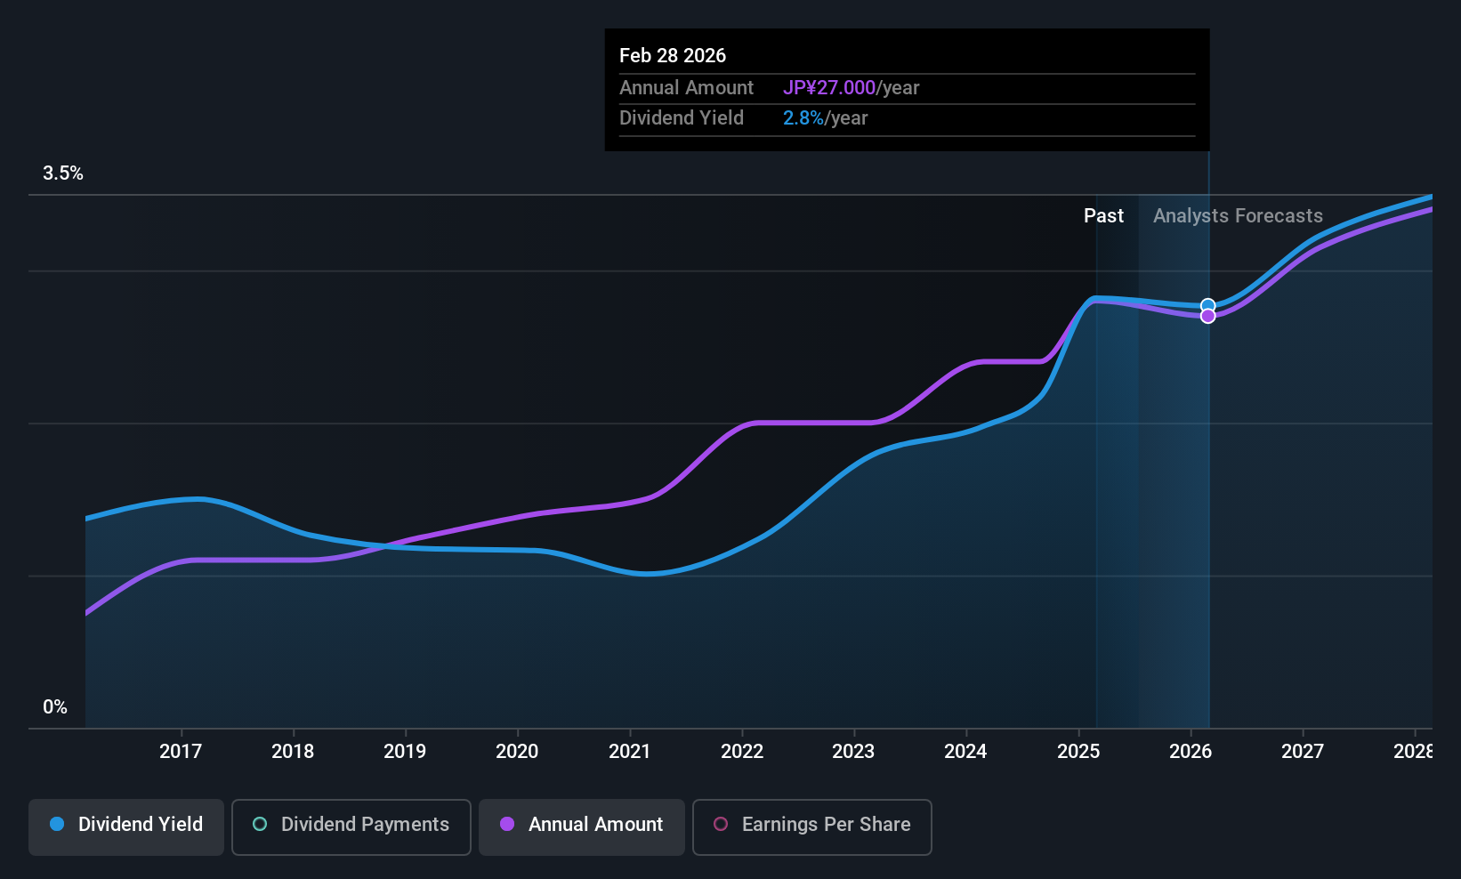Click the 'Analysts Forecasts' region label

[1238, 216]
